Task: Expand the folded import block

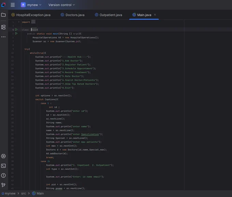Action: click(19, 22)
